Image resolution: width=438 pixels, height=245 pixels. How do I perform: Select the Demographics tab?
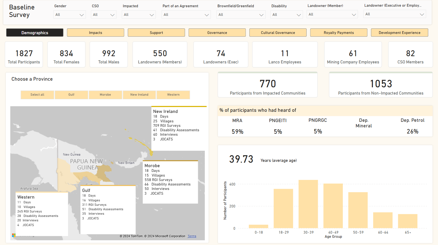(35, 33)
